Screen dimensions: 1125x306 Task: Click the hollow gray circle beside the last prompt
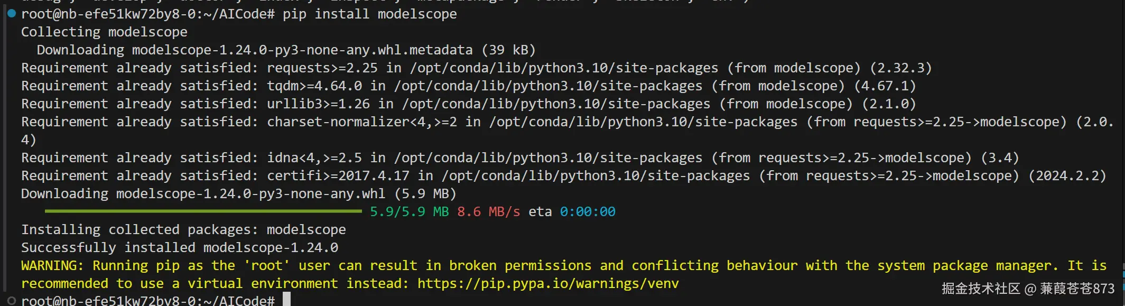[x=12, y=301]
